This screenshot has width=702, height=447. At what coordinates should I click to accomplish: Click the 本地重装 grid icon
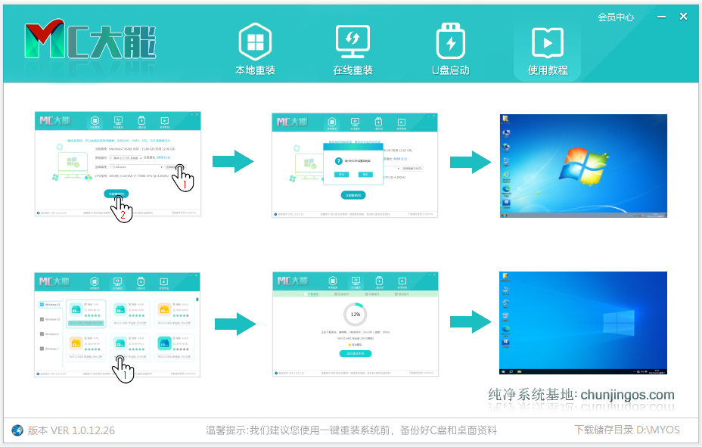pos(255,42)
